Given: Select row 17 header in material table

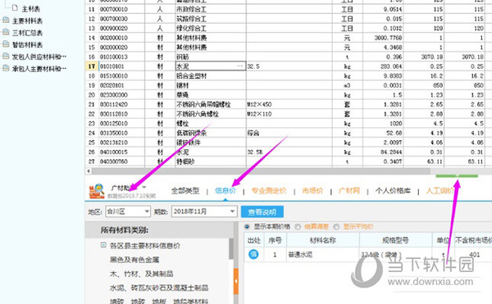Looking at the screenshot, I should 91,66.
